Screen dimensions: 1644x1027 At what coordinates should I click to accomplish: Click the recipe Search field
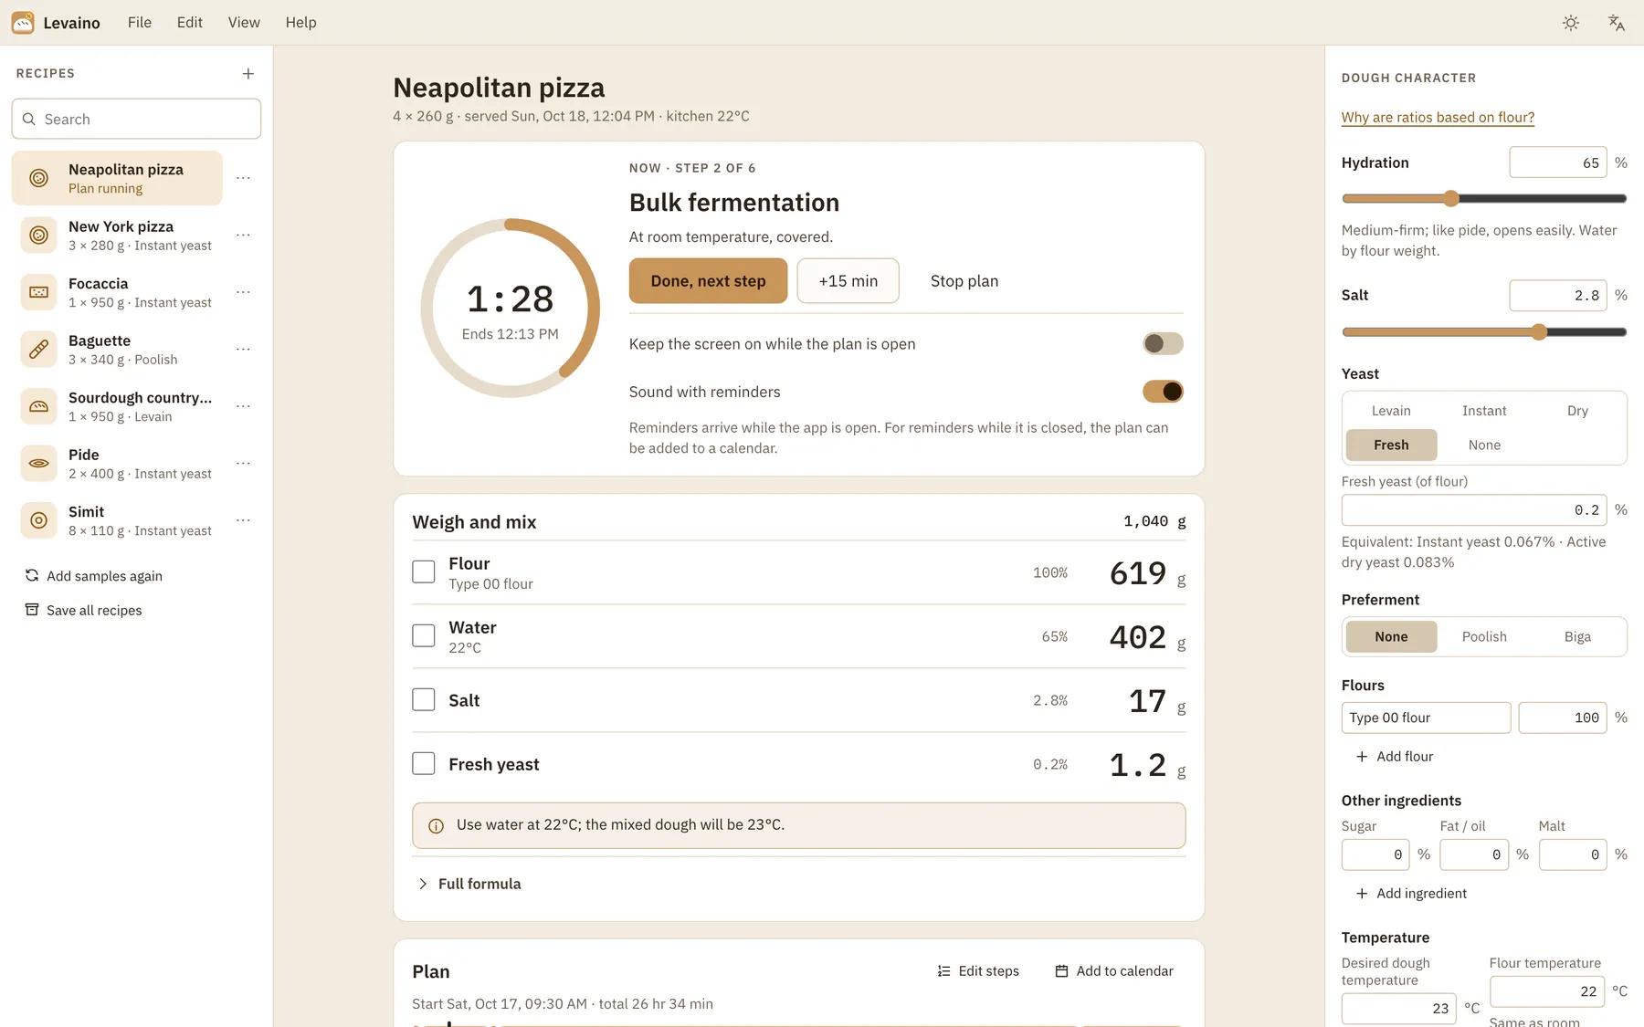[136, 120]
